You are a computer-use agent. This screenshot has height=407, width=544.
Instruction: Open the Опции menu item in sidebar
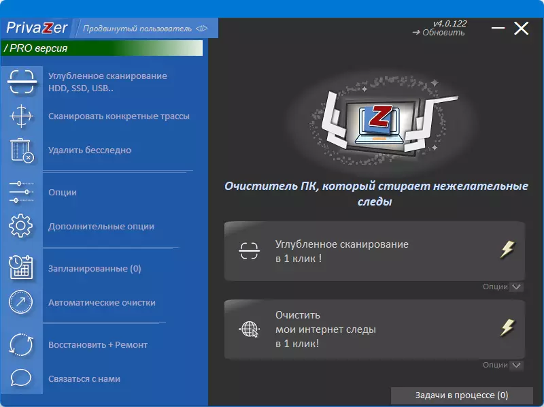point(63,193)
